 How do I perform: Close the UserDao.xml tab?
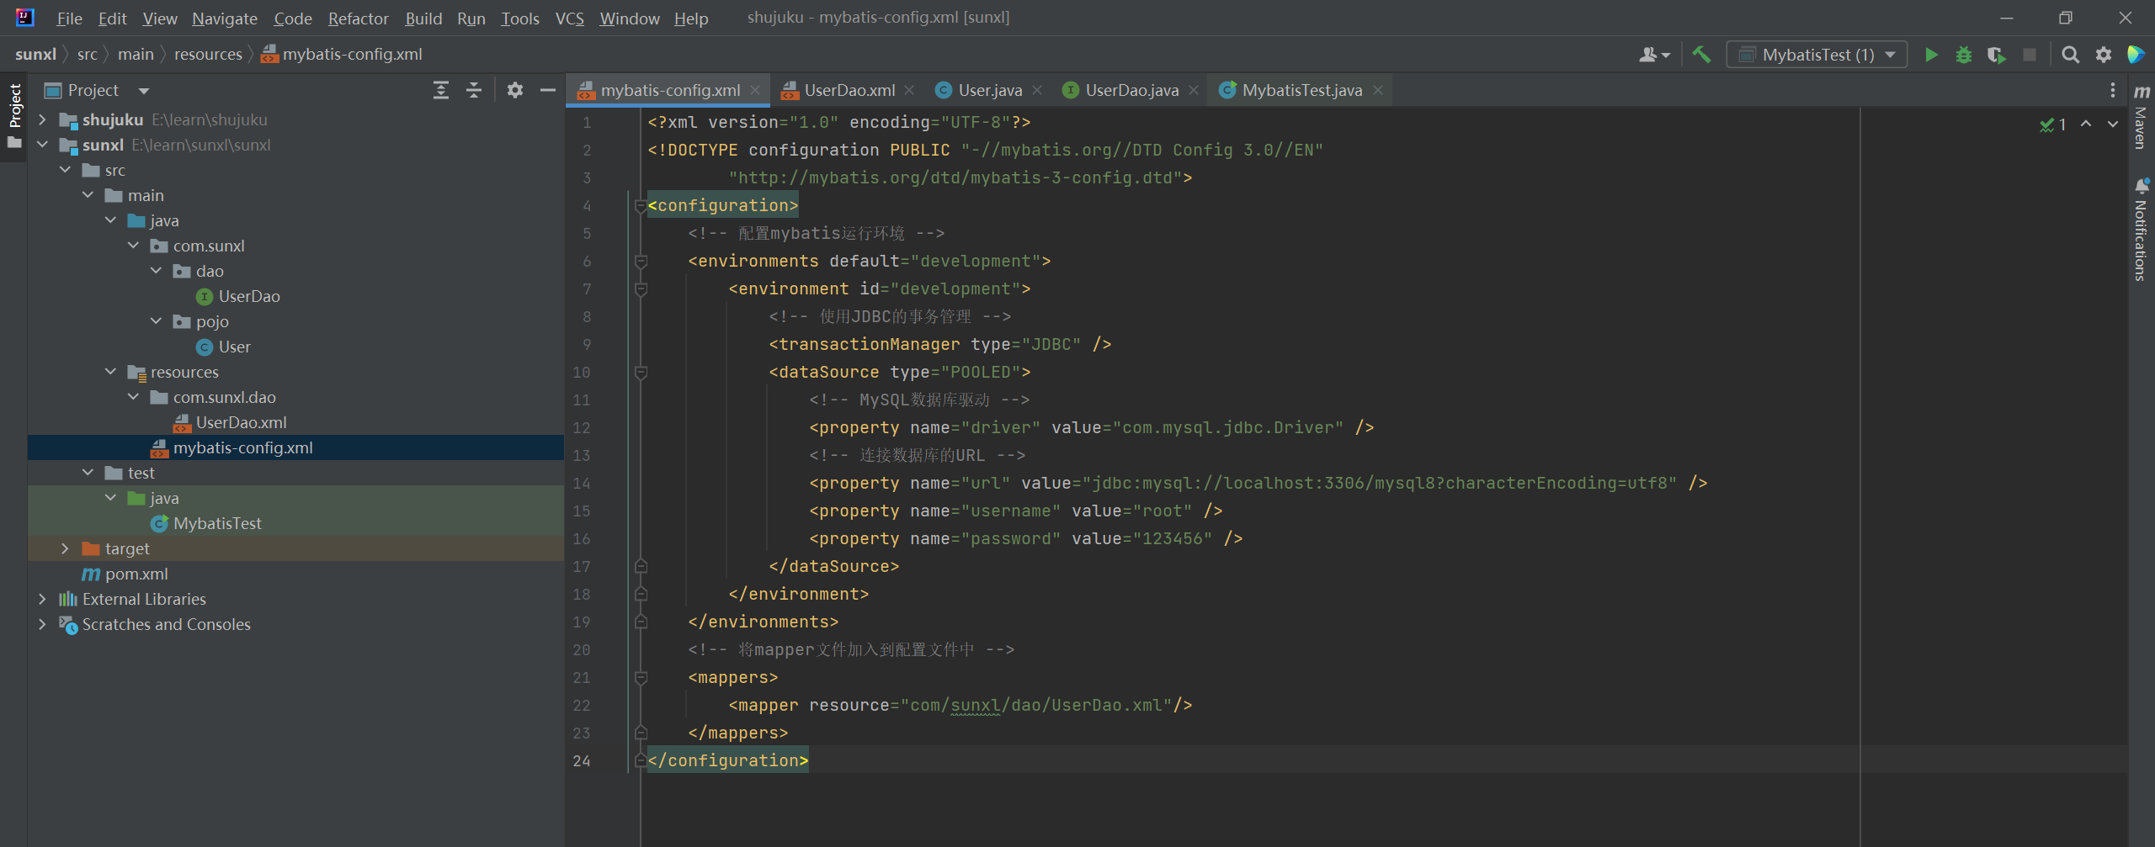tap(909, 90)
